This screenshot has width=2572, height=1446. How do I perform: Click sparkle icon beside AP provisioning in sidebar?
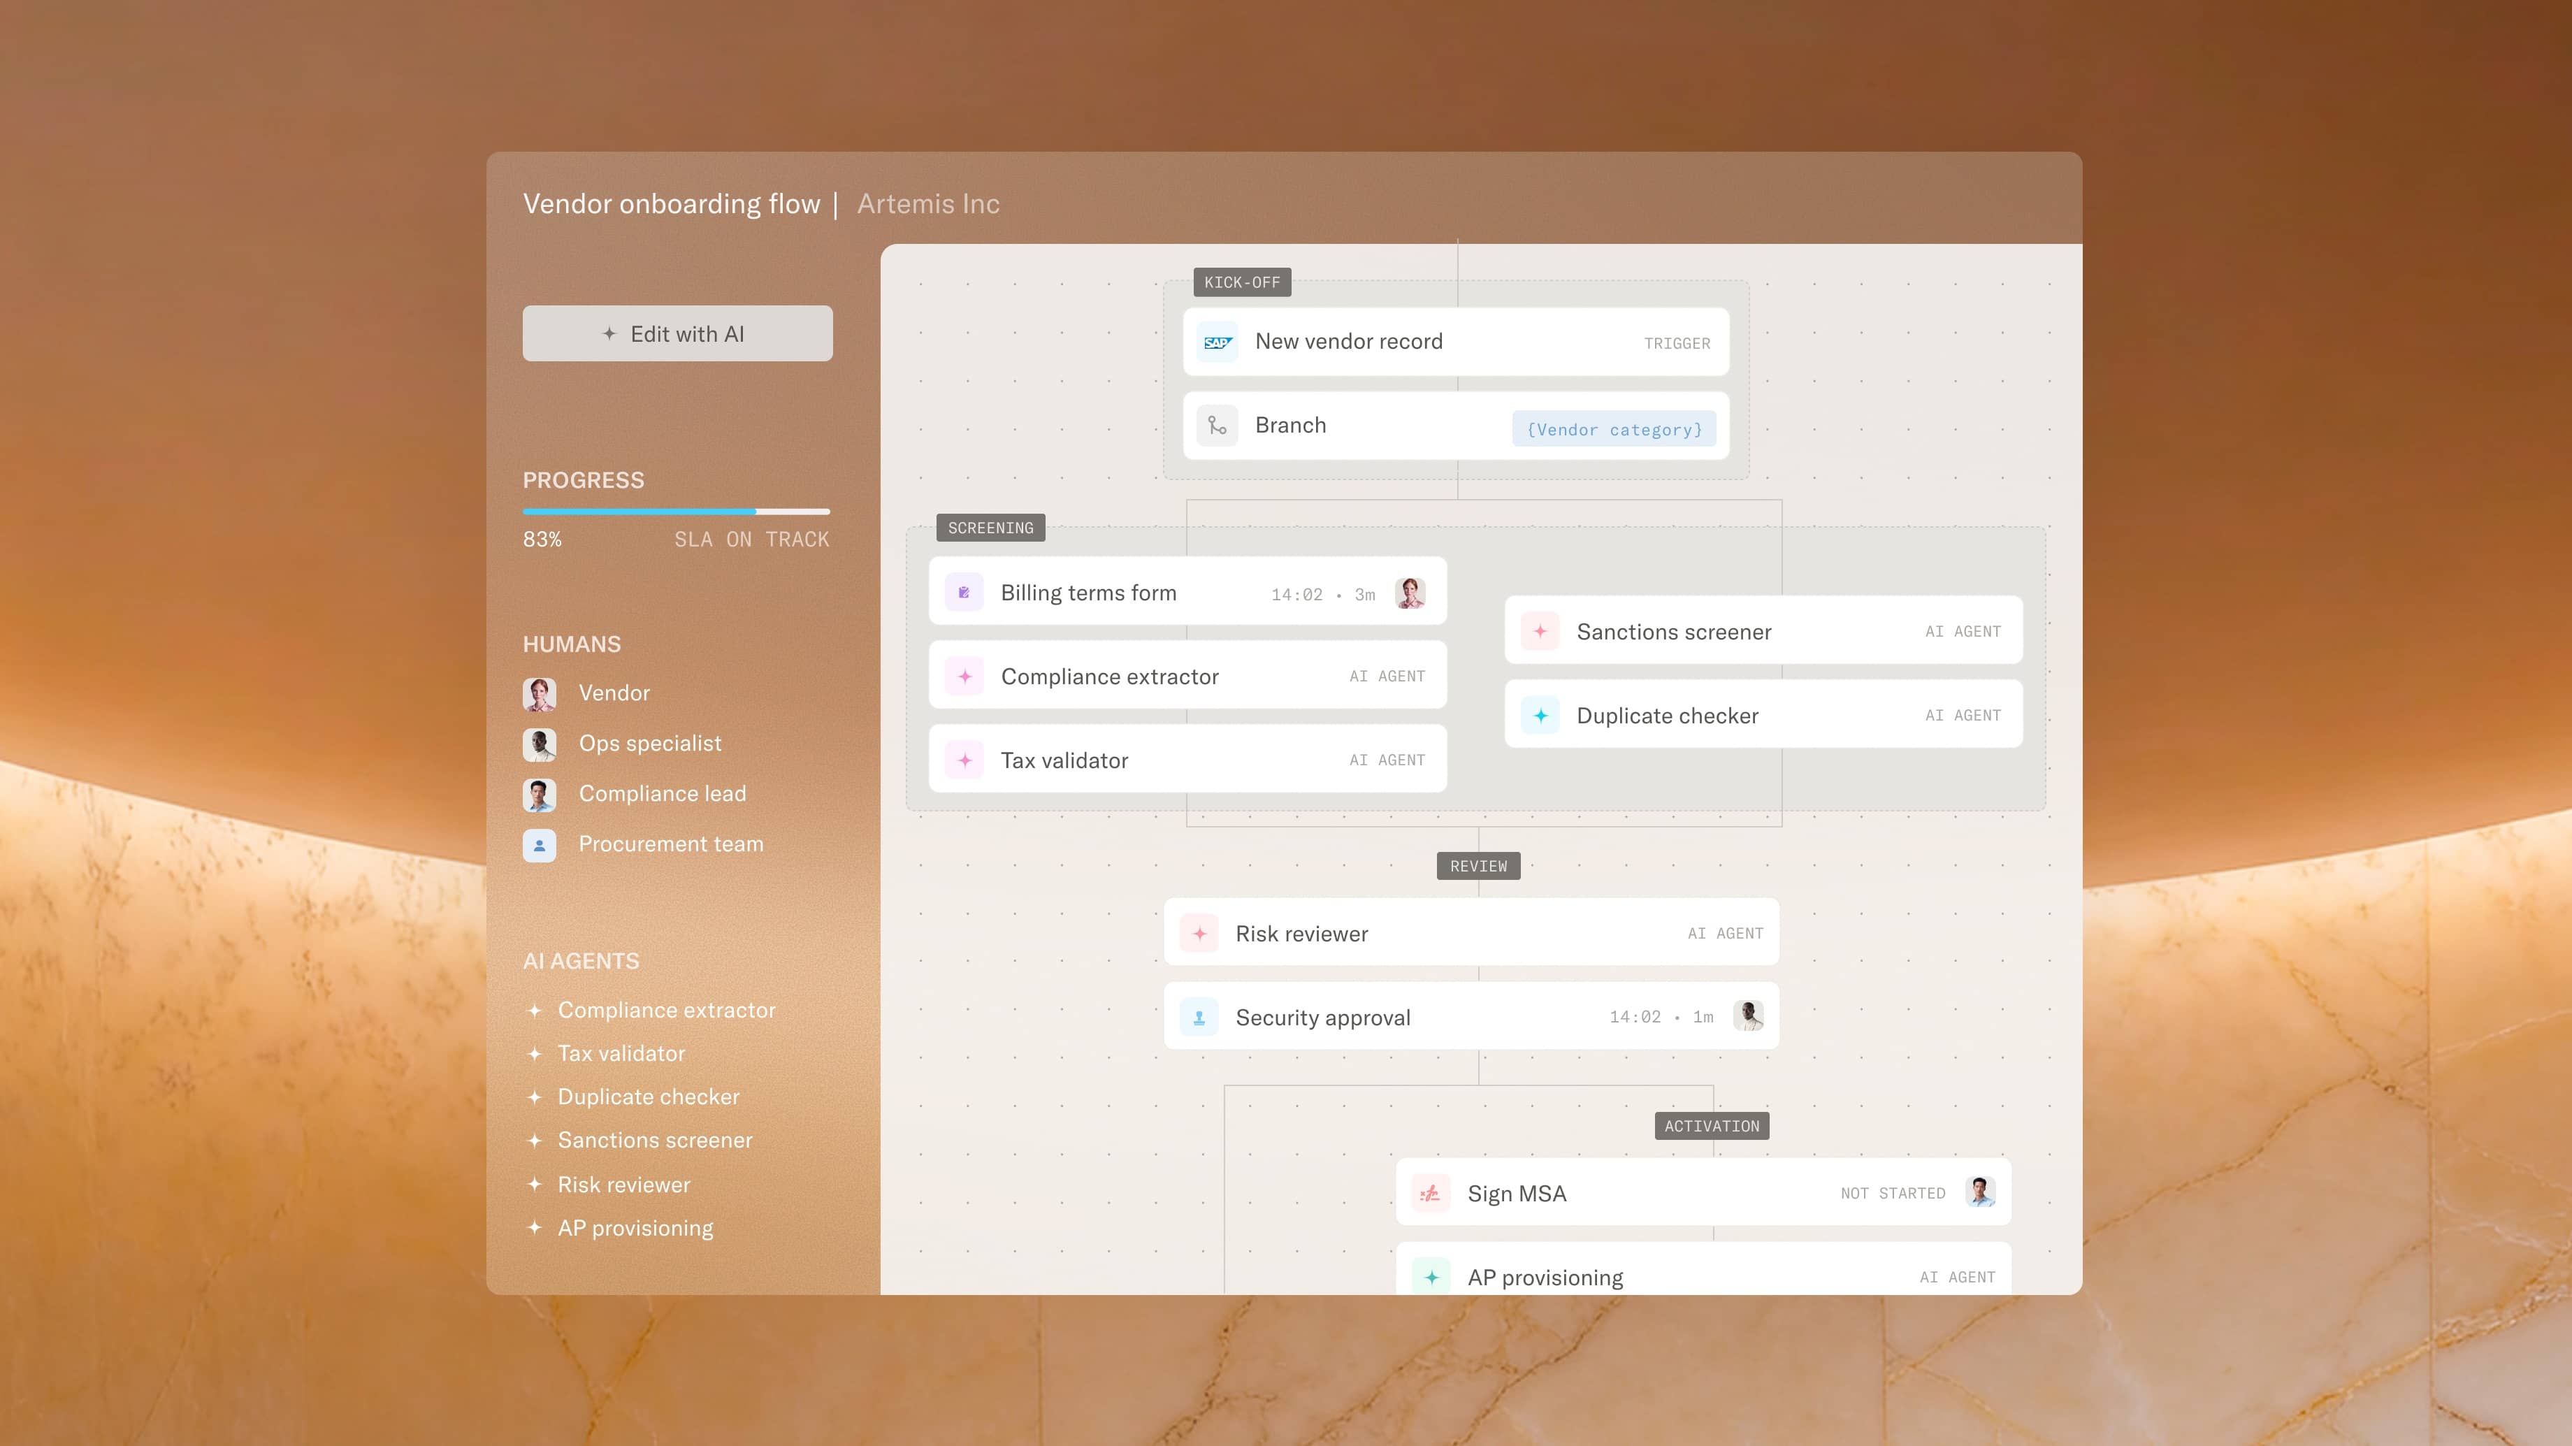coord(535,1227)
